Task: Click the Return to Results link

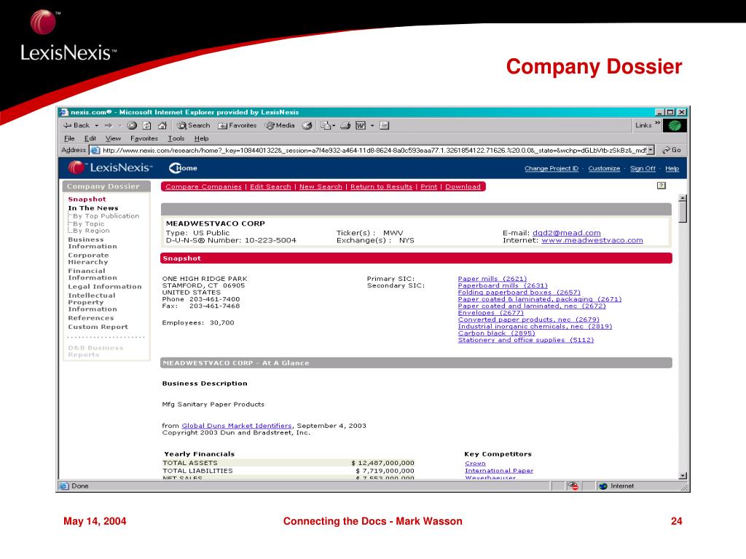Action: [x=381, y=187]
